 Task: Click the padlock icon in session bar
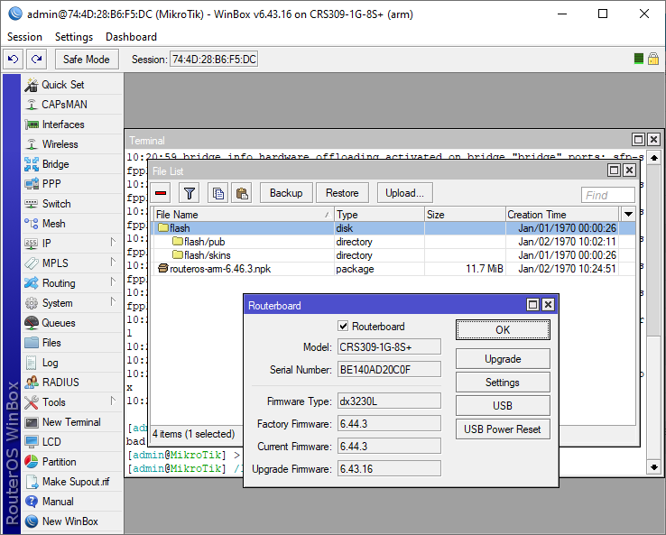pyautogui.click(x=653, y=59)
